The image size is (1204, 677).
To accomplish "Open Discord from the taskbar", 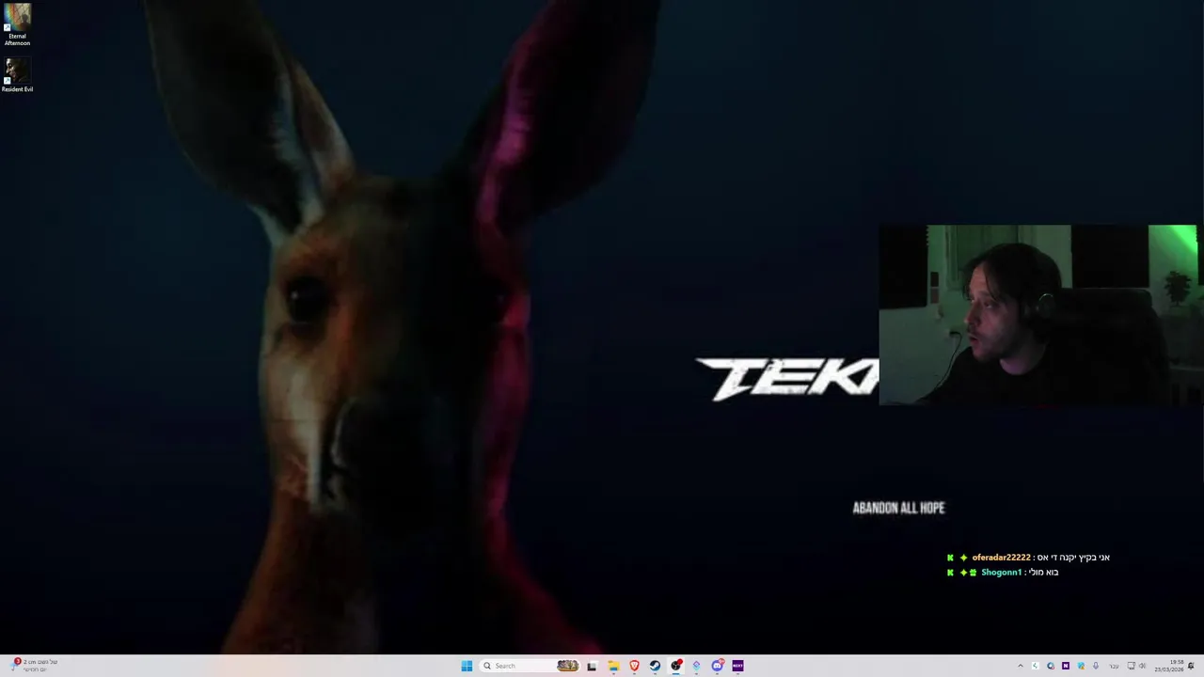I will (718, 666).
